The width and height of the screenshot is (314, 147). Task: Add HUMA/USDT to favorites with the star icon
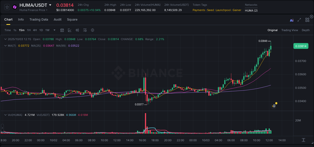(x=7, y=7)
